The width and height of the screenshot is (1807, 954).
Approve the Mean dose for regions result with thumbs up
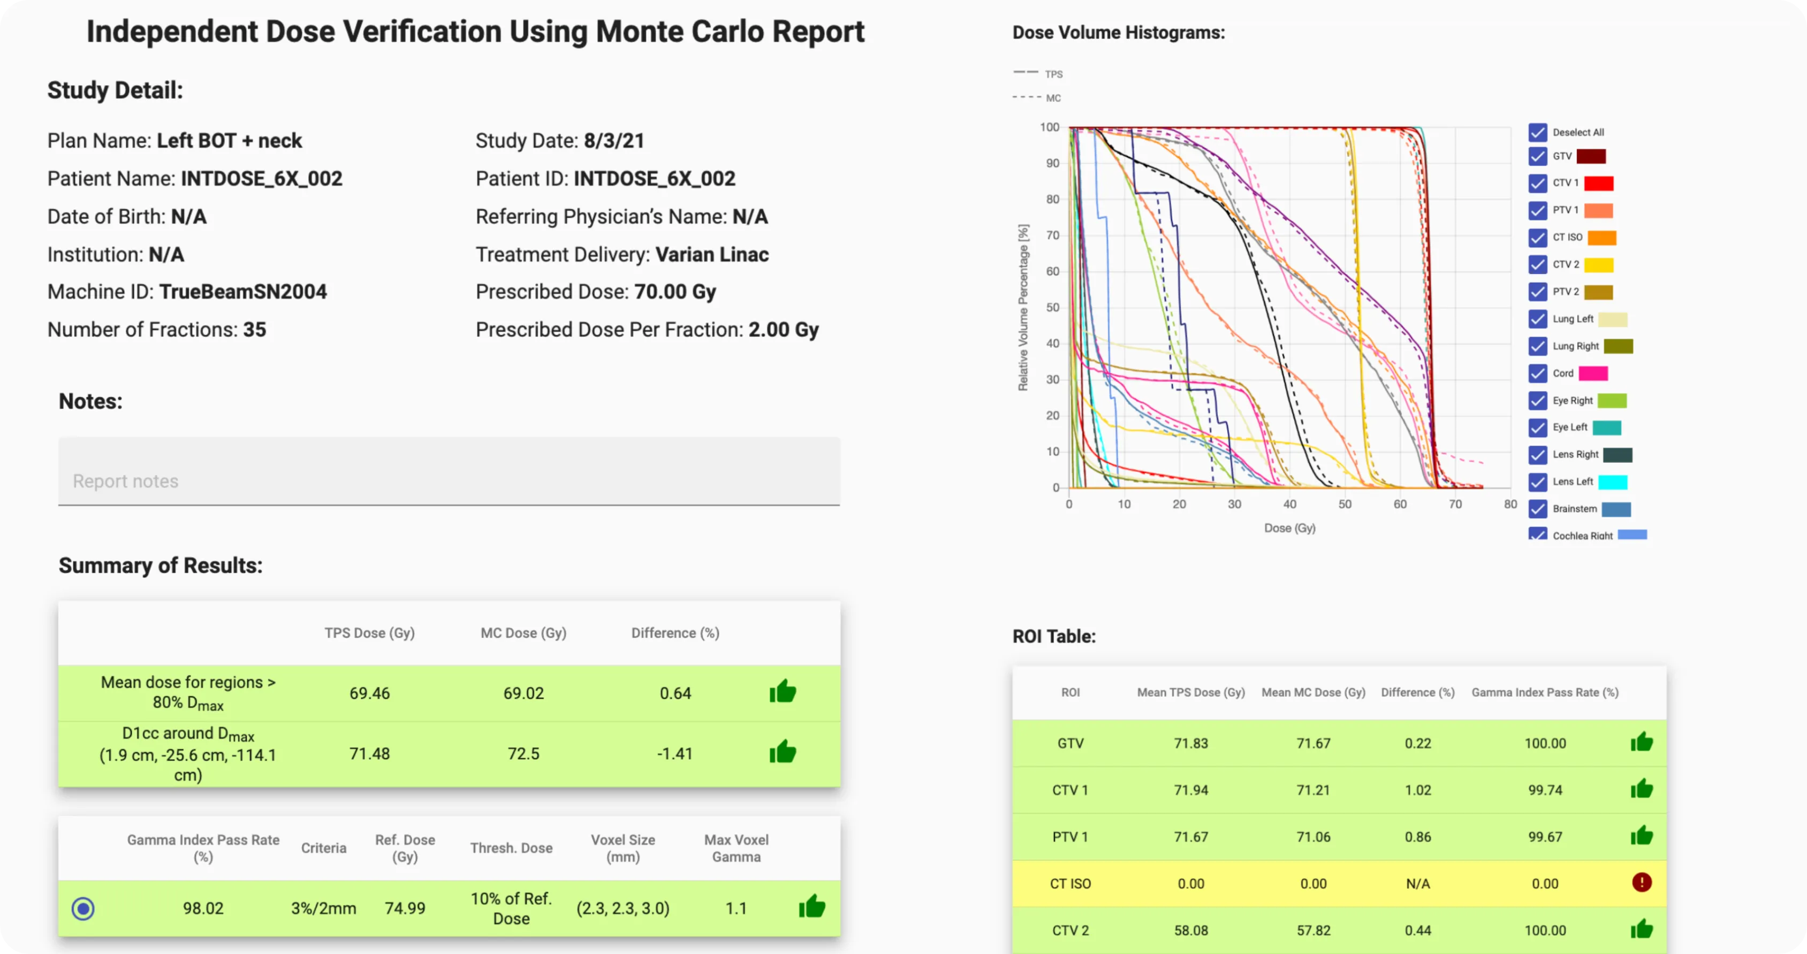pos(782,692)
